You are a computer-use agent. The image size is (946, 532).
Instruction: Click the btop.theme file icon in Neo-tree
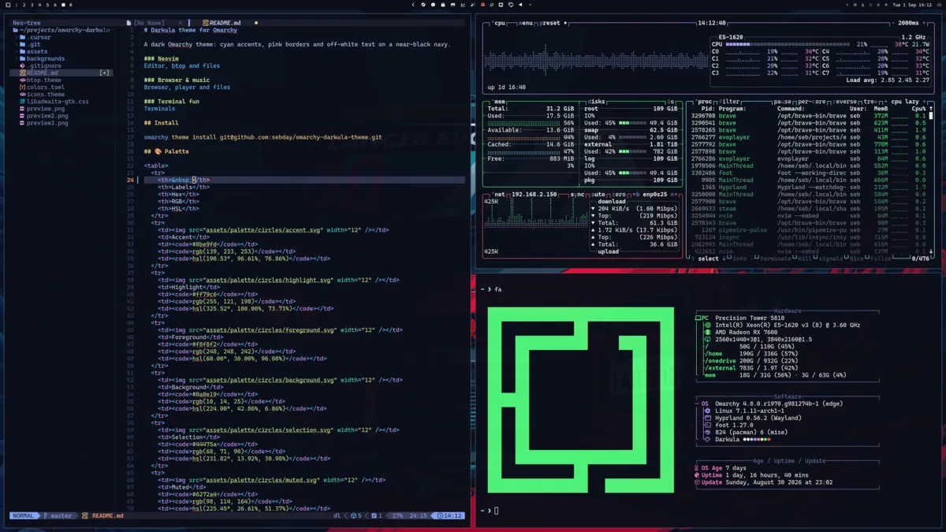[24, 80]
